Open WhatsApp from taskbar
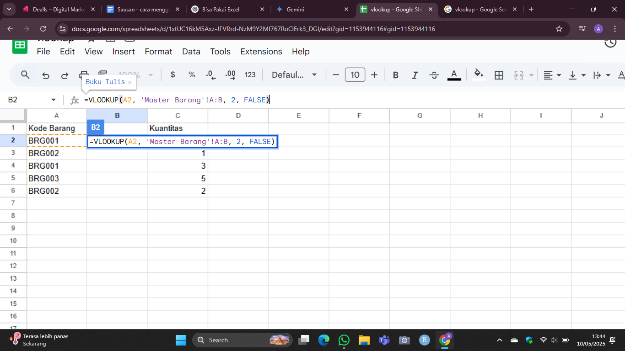The image size is (625, 351). point(344,340)
